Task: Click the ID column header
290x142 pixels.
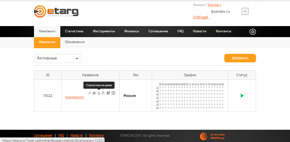Action: (x=48, y=75)
